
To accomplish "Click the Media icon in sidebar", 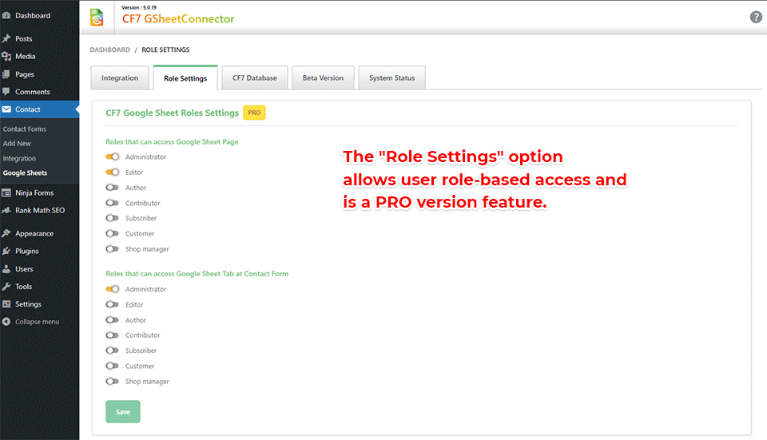I will (6, 56).
